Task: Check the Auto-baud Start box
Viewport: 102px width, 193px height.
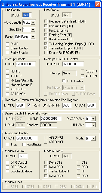Action: [x=8, y=144]
